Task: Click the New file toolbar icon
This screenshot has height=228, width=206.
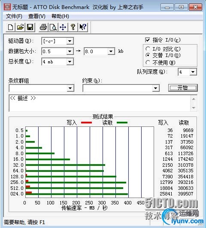Action: (x=10, y=27)
